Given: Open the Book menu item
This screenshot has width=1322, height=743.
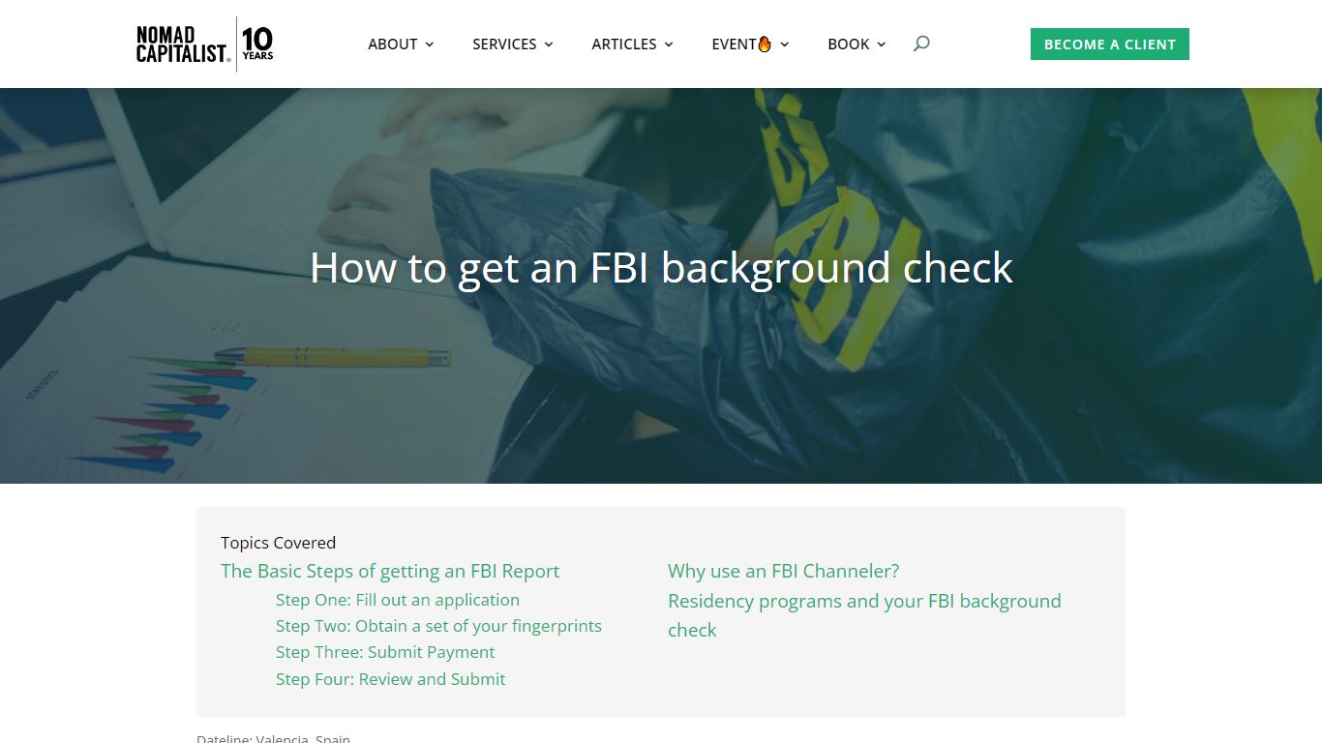Looking at the screenshot, I should [849, 44].
